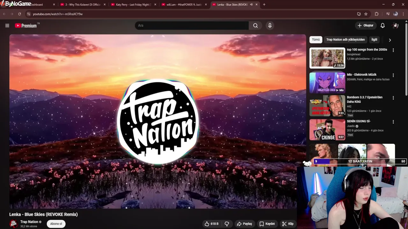Open options for 'Mix - Elektronik Müzik'
The image size is (408, 229).
coord(393,75)
